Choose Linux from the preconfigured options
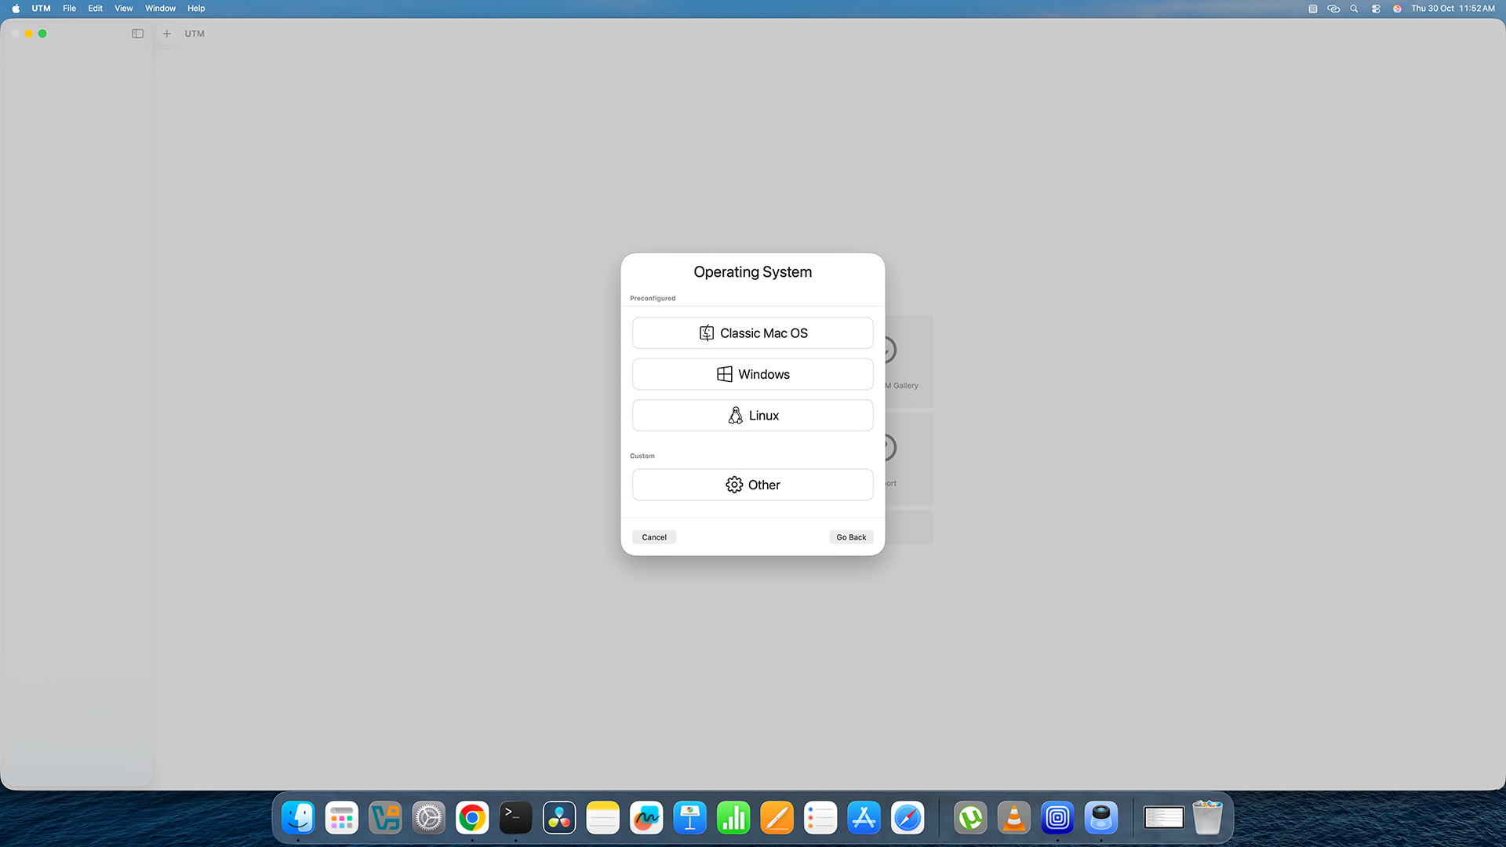1506x847 pixels. tap(752, 415)
